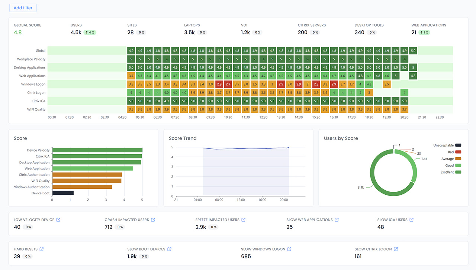Open Slow ICA Users external link icon

tap(412, 220)
